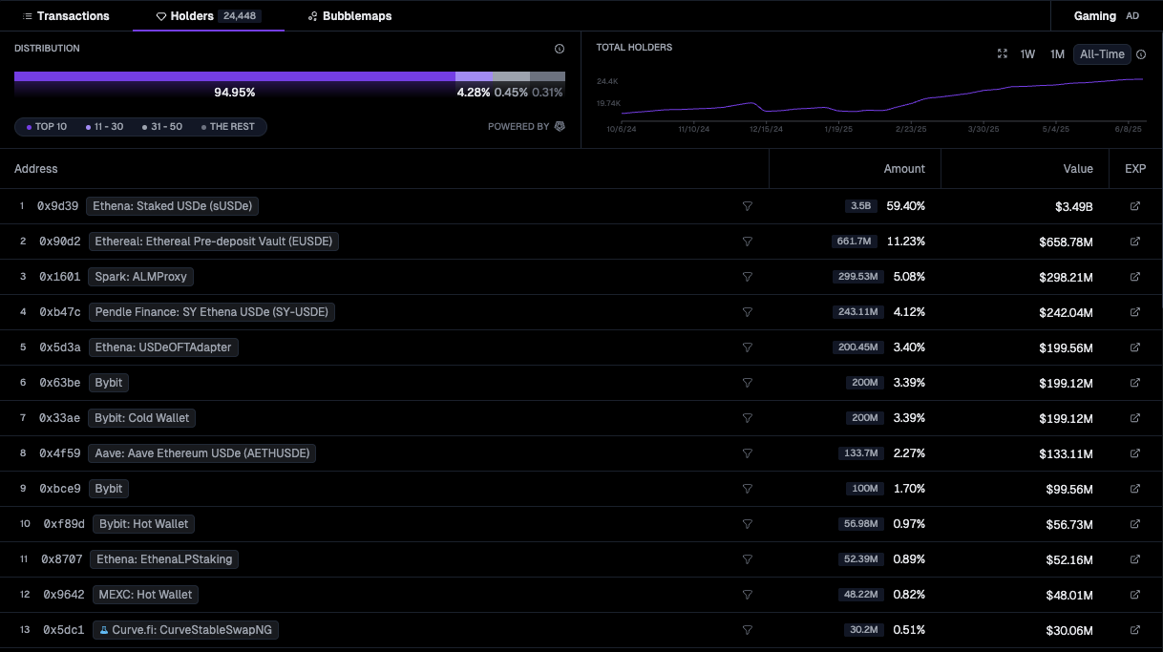Switch to the Holders tab

pyautogui.click(x=208, y=16)
